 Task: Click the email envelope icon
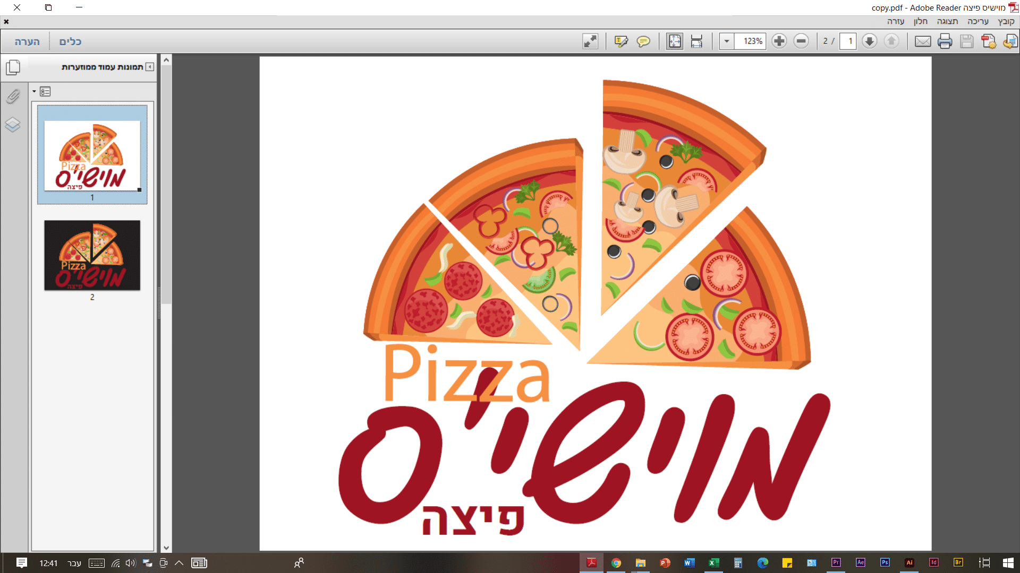[x=923, y=41]
